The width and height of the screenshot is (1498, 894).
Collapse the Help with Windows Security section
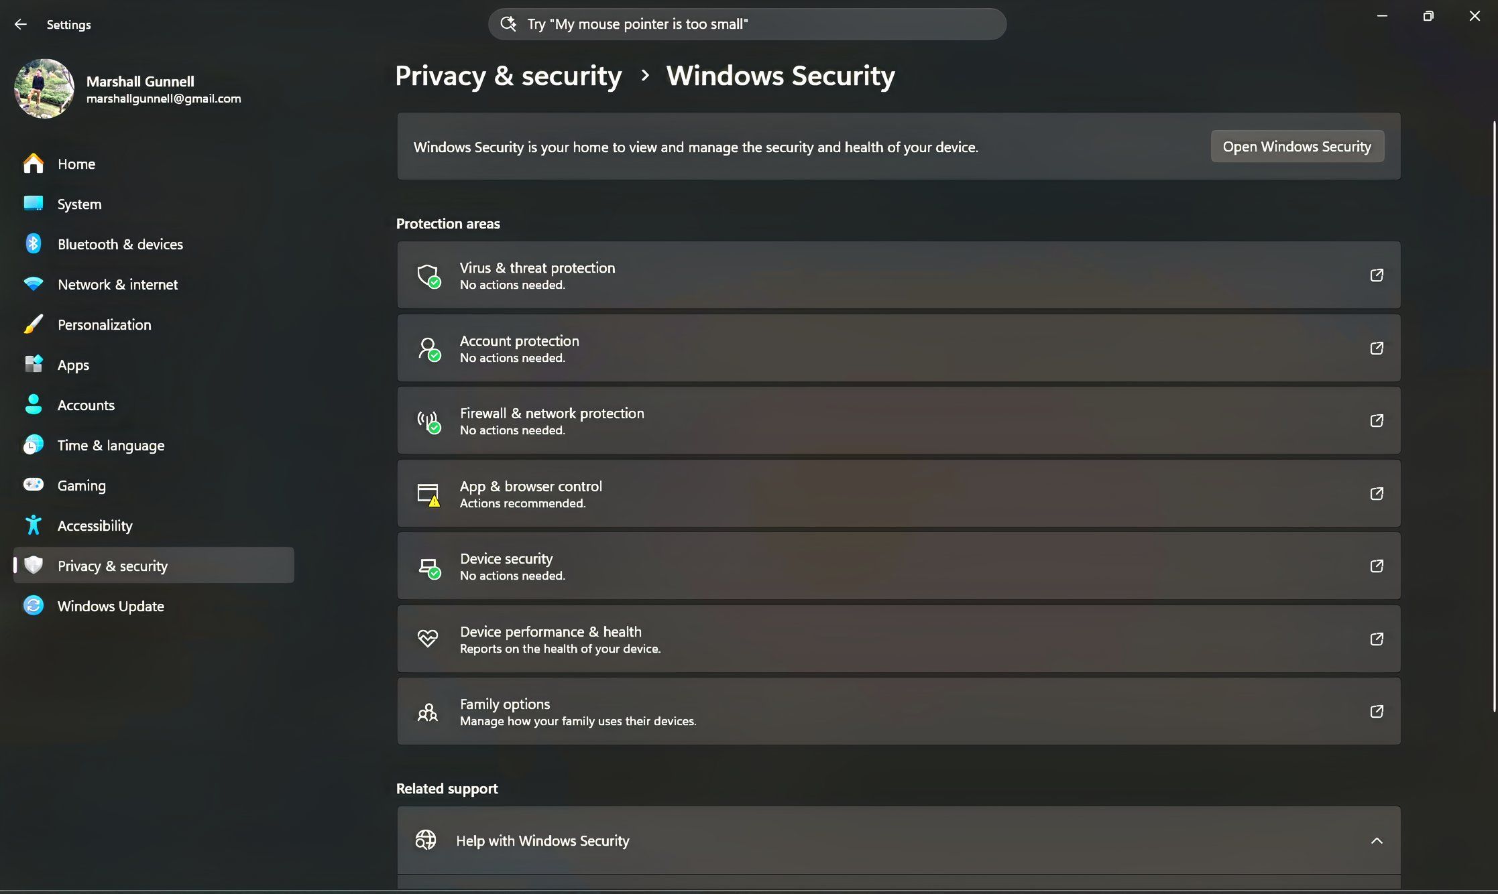pos(1377,840)
